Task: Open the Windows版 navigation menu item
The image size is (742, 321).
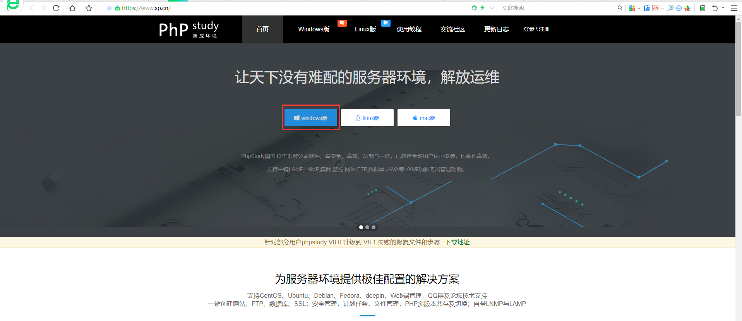Action: 314,29
